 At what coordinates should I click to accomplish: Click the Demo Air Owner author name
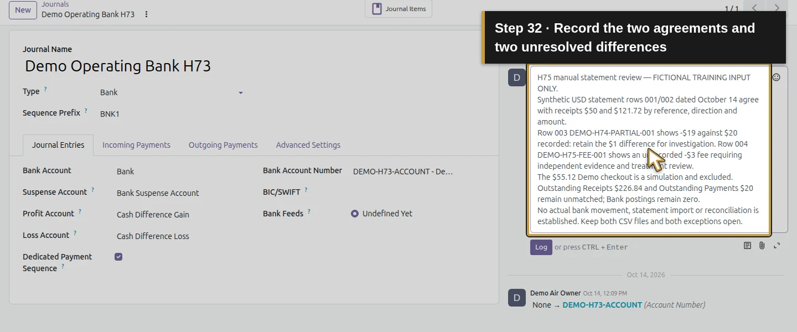tap(556, 293)
